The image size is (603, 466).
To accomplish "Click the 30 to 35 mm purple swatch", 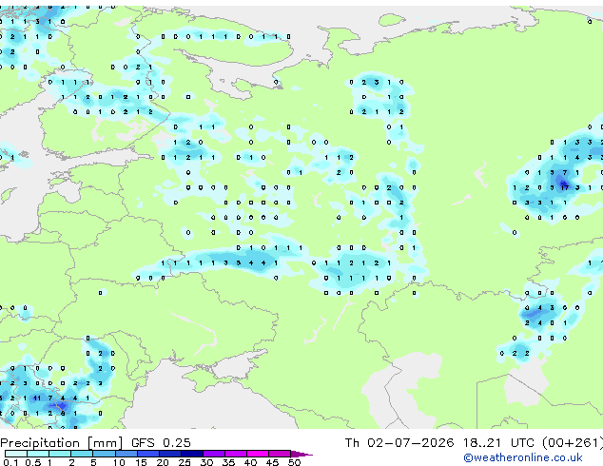I will click(214, 454).
